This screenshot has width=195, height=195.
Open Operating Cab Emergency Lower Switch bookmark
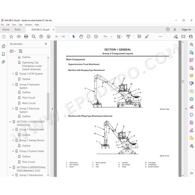point(32,66)
